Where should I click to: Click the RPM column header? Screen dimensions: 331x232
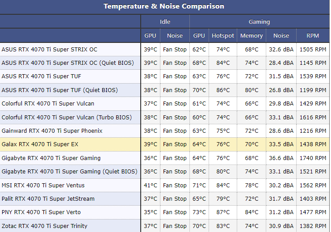click(313, 36)
